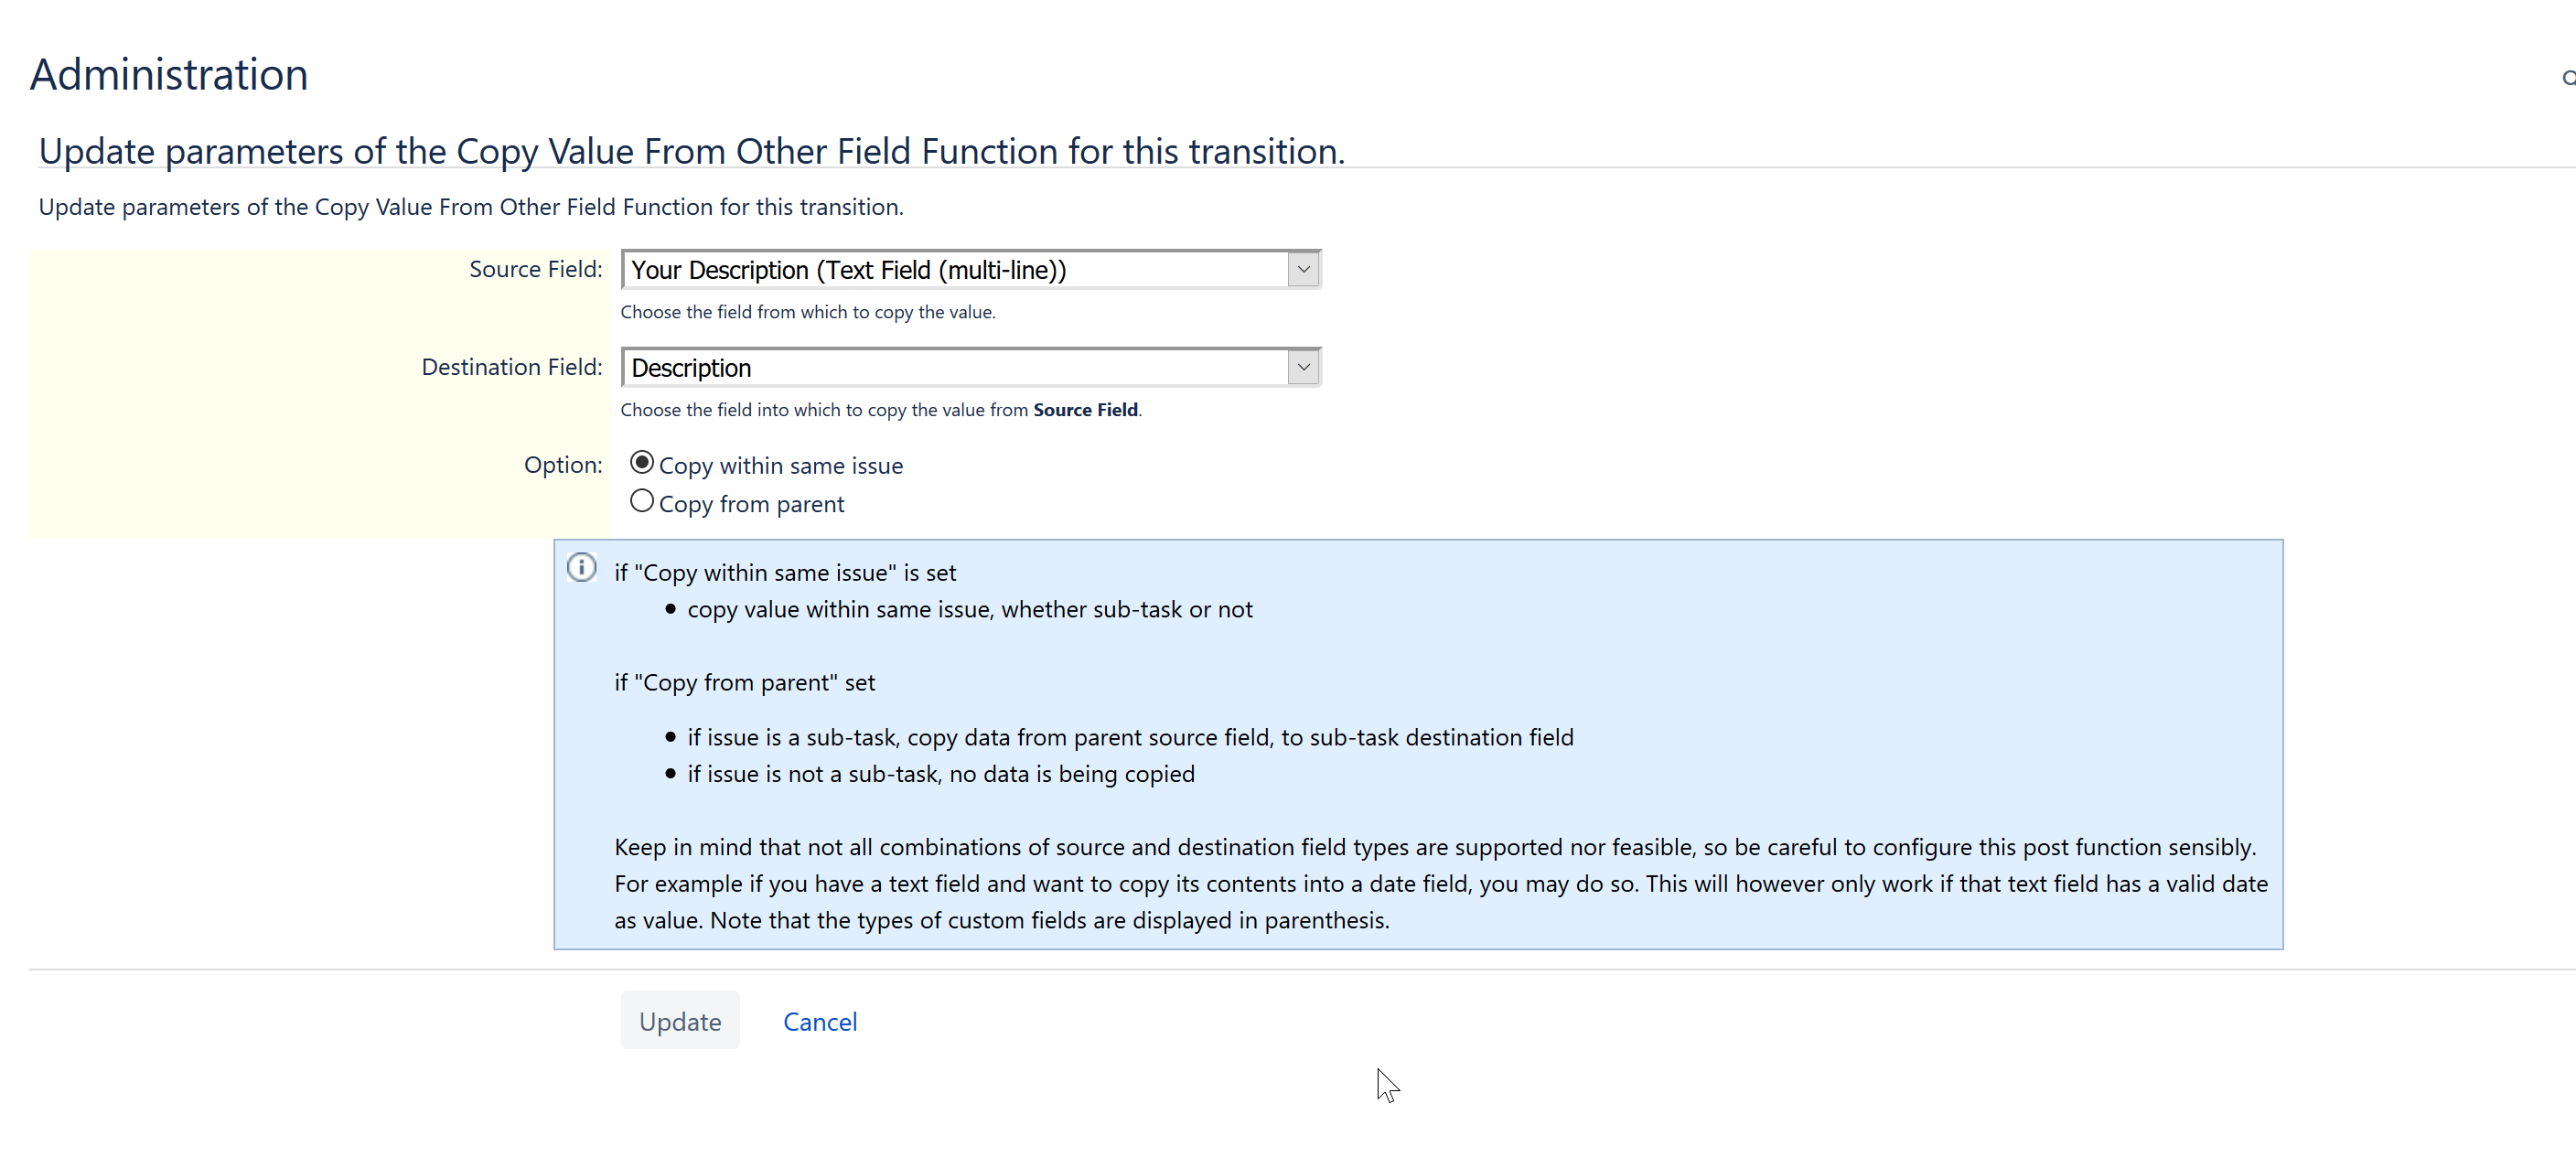Click the large 'Update parameters' section heading
2576x1168 pixels.
tap(691, 151)
